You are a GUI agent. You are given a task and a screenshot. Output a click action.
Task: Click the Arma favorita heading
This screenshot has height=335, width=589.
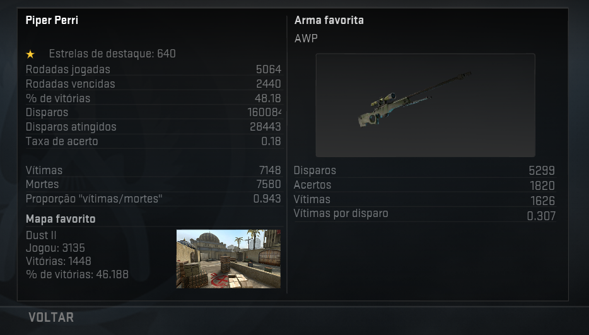point(329,20)
